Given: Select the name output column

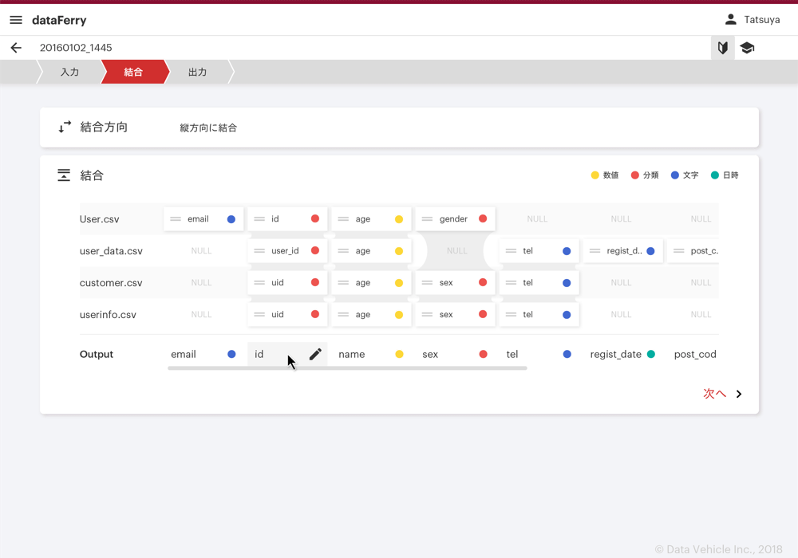Looking at the screenshot, I should 371,354.
